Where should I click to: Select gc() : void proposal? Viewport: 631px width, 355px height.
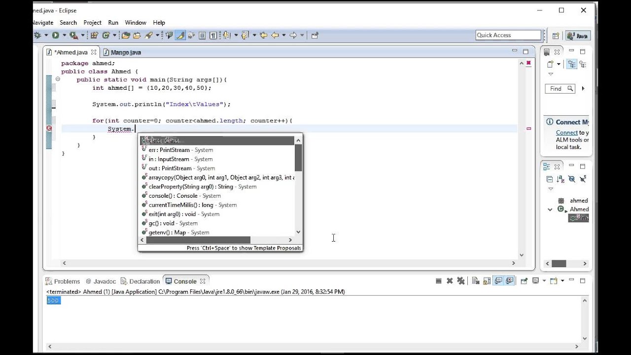(217, 223)
